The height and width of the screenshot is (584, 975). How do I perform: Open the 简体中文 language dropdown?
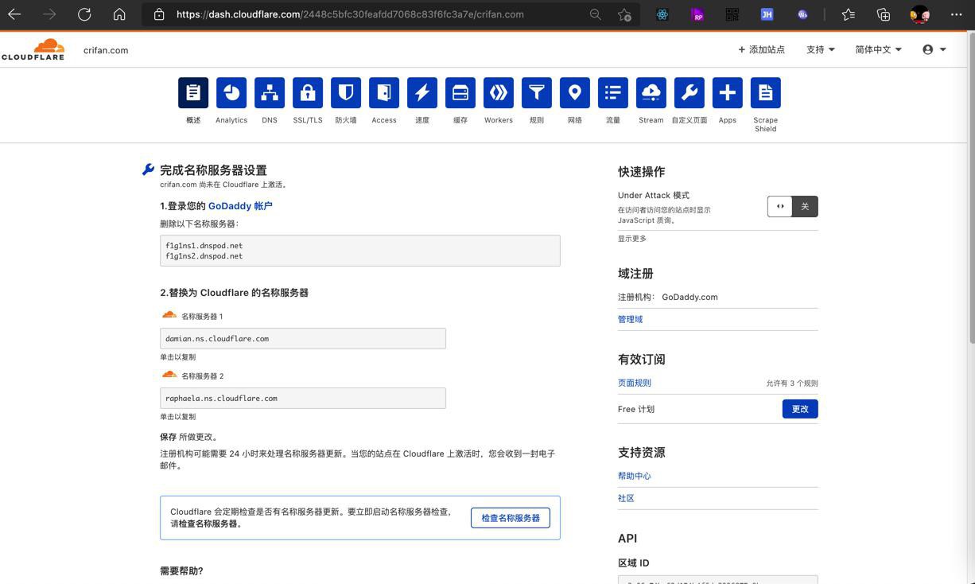click(879, 49)
